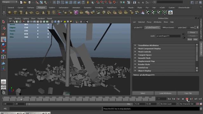Create a polygon pyramid from the shelf

pos(43,13)
